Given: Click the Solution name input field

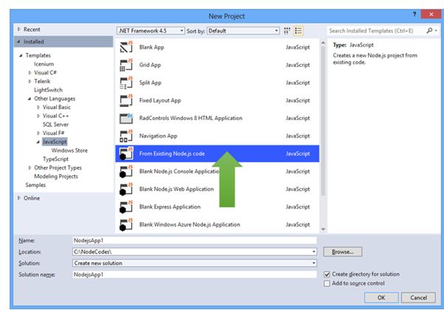Looking at the screenshot, I should (x=195, y=274).
